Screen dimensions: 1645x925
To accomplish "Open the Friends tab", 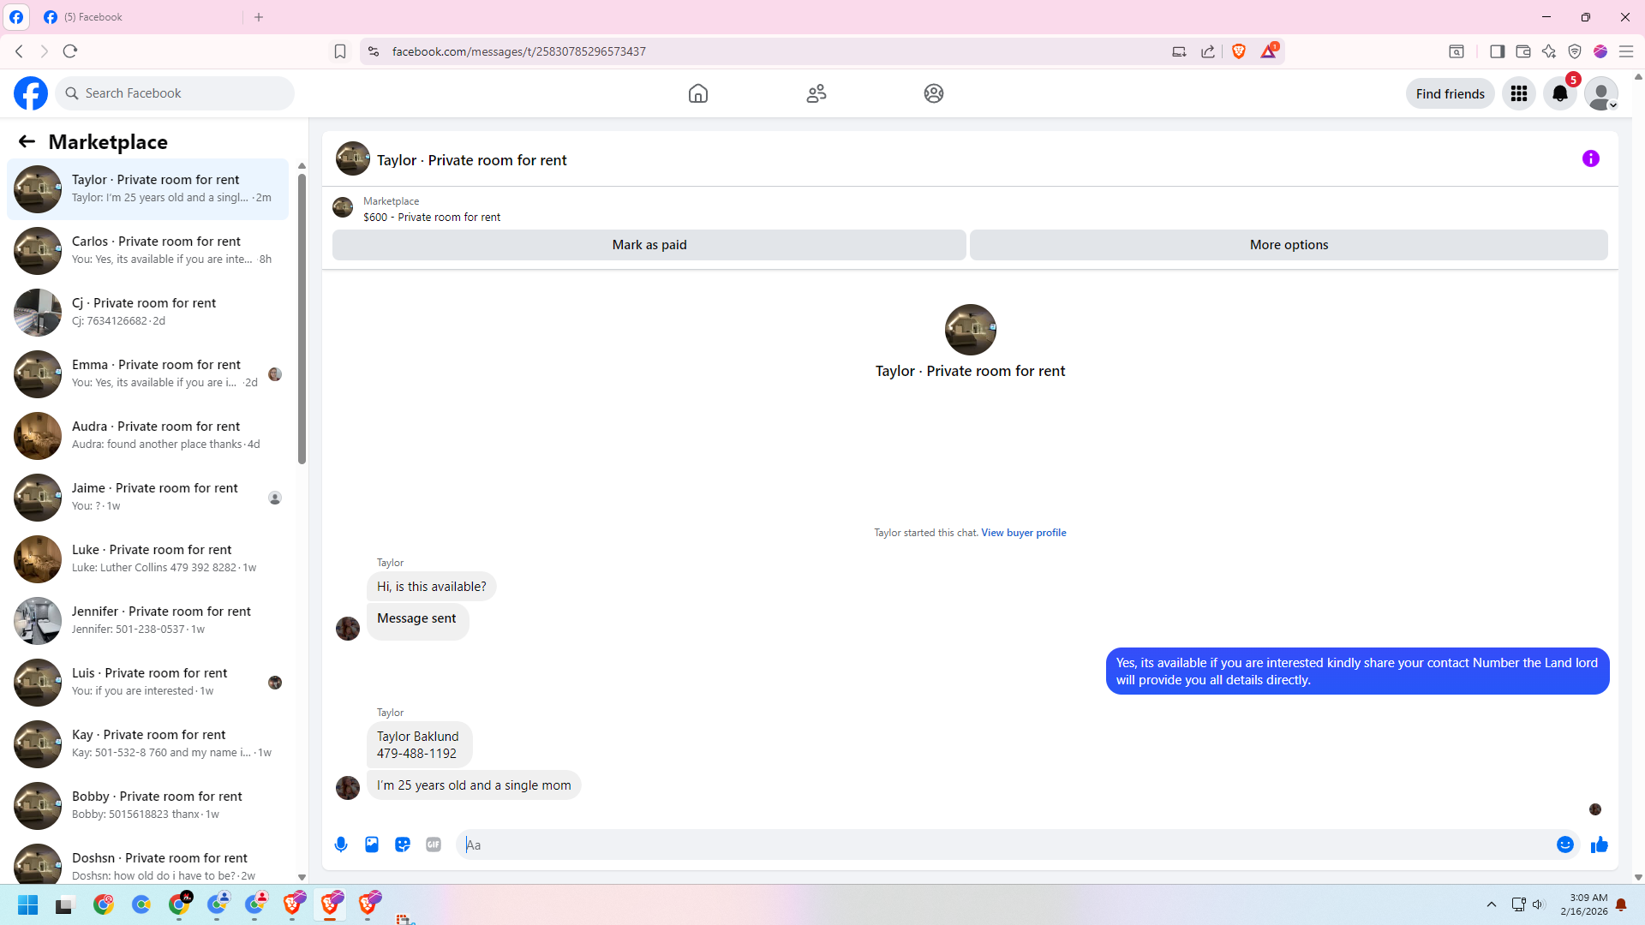I will (x=816, y=93).
